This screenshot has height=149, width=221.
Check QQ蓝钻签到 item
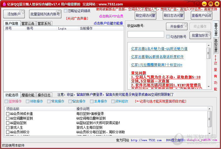pos(8,123)
